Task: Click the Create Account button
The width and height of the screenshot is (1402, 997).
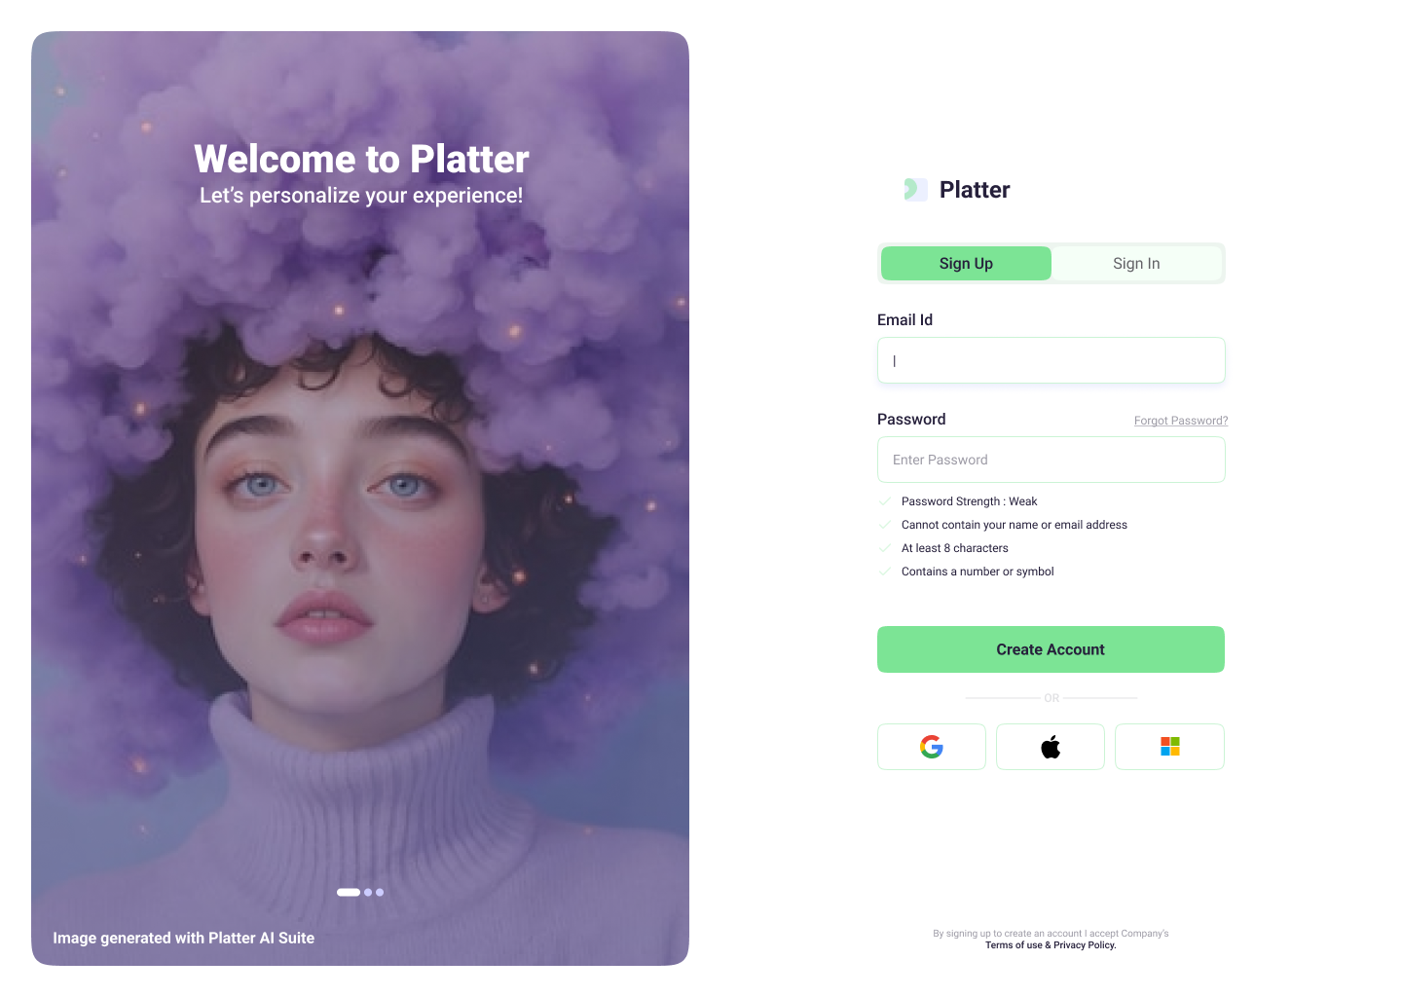Action: click(1051, 649)
